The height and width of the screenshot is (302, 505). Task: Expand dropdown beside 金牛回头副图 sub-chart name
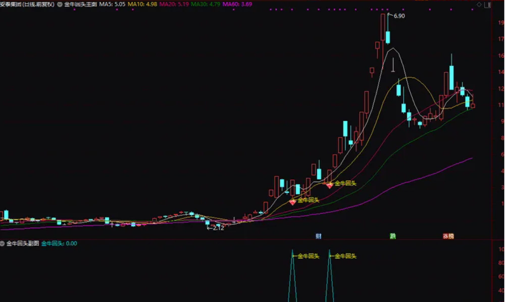[x=2, y=243]
